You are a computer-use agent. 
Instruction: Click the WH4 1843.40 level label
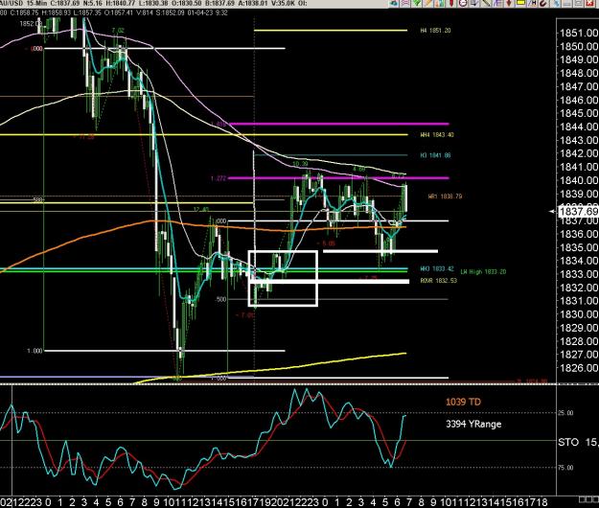tap(437, 135)
